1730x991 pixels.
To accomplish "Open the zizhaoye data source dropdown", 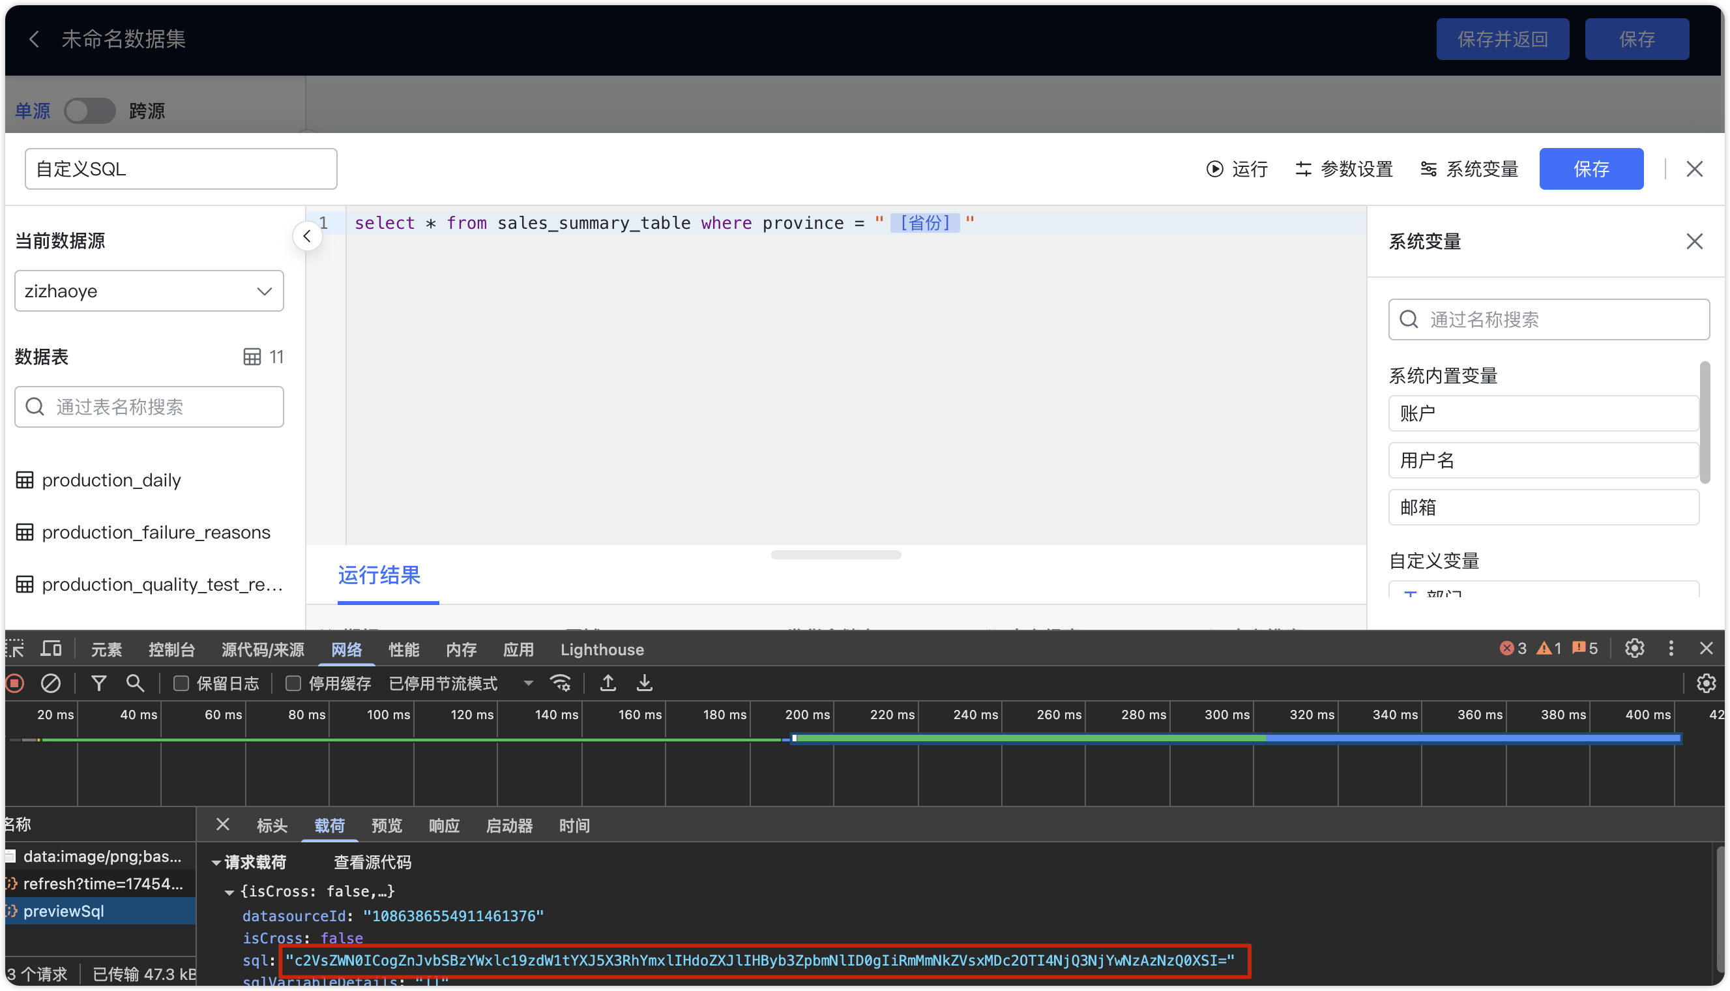I will 149,291.
